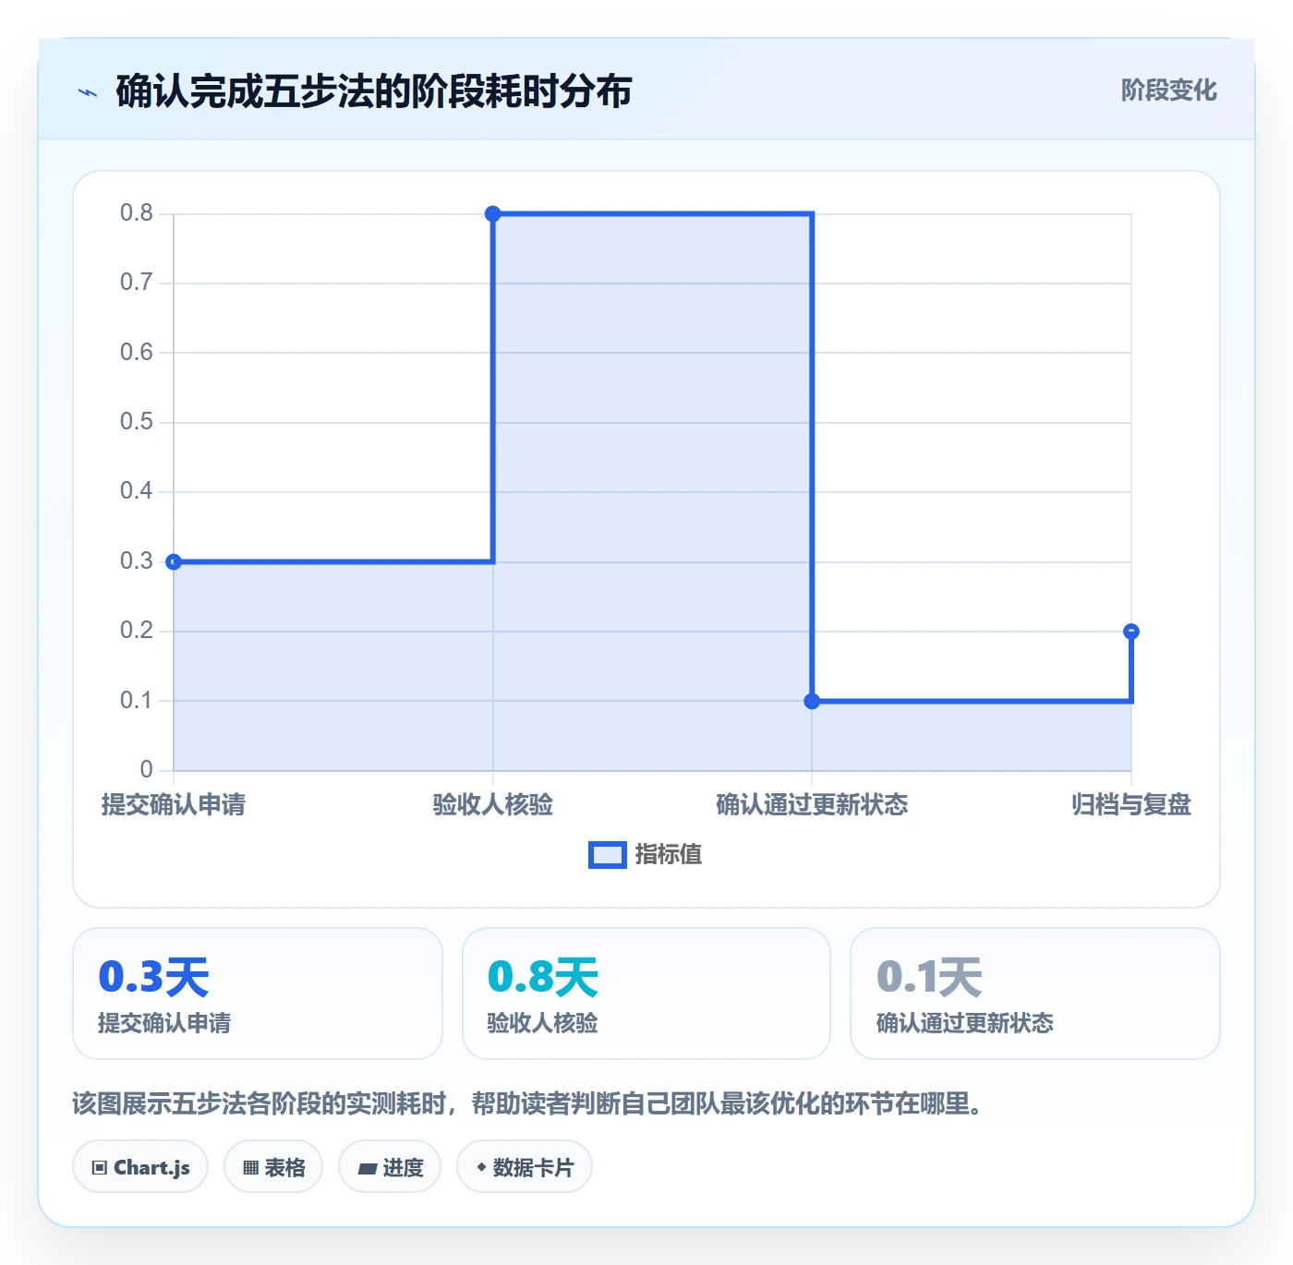This screenshot has width=1293, height=1265.
Task: Click the data point at 确认通过更新状态 (0.1)
Action: point(812,701)
